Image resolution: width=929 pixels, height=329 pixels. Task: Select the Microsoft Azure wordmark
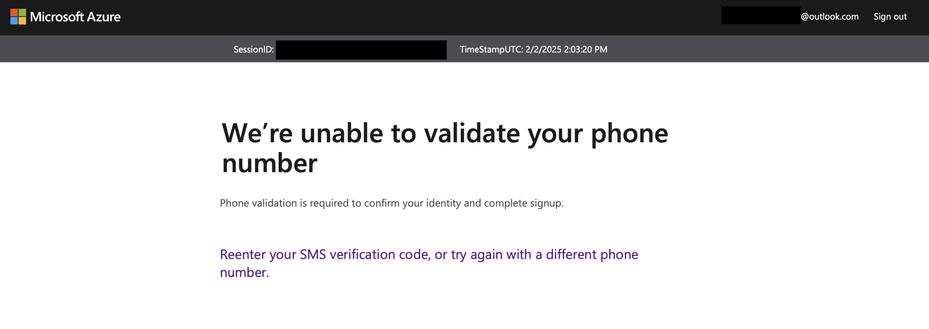75,17
